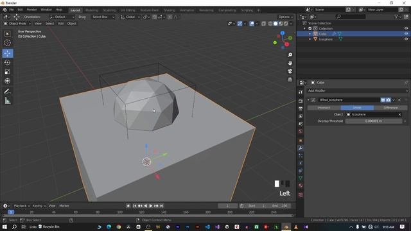
Task: Switch perspective/orthographic grid icon
Action: coord(290,80)
